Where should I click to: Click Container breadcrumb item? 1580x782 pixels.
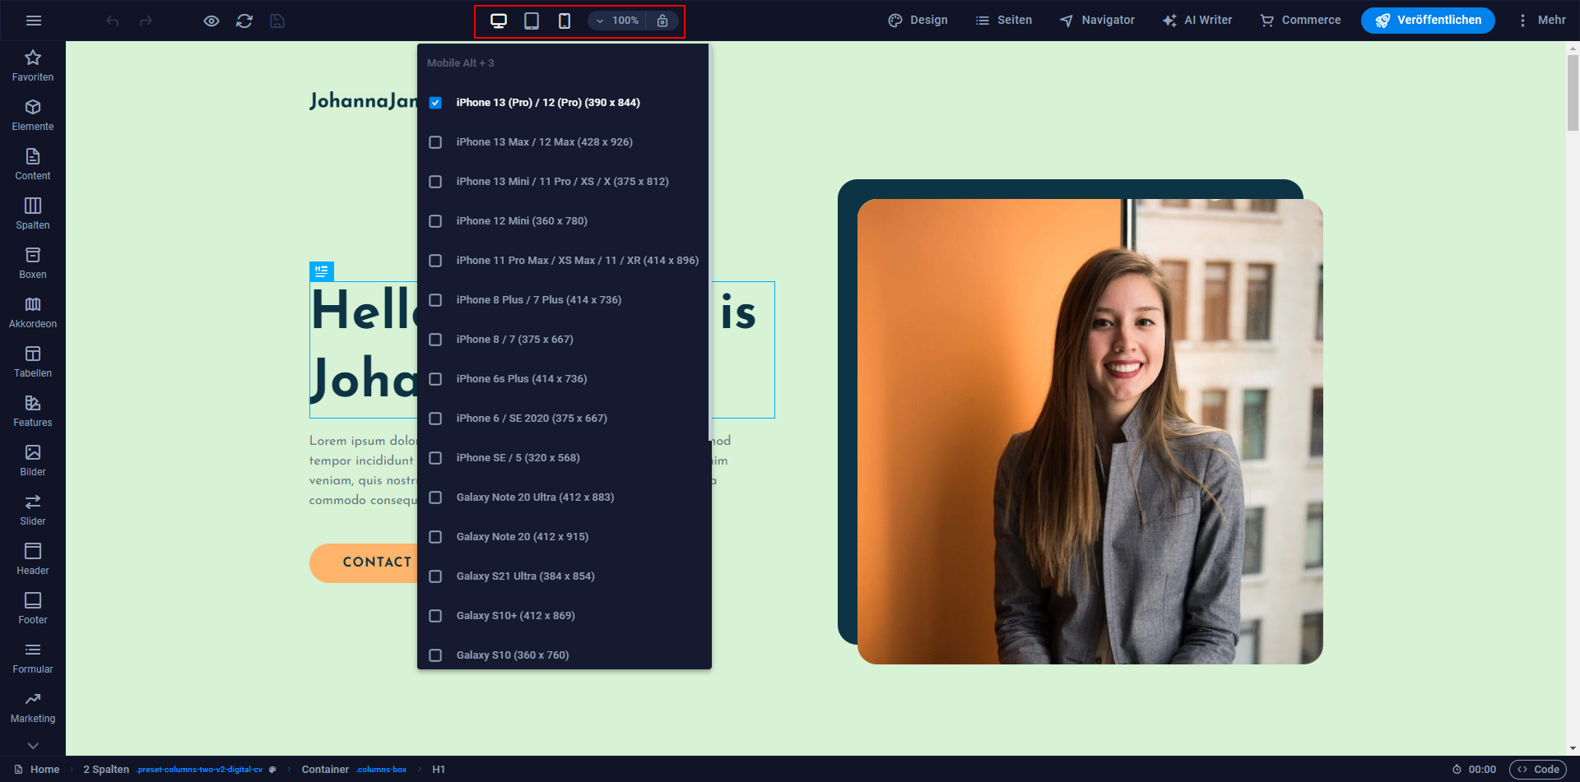[325, 770]
